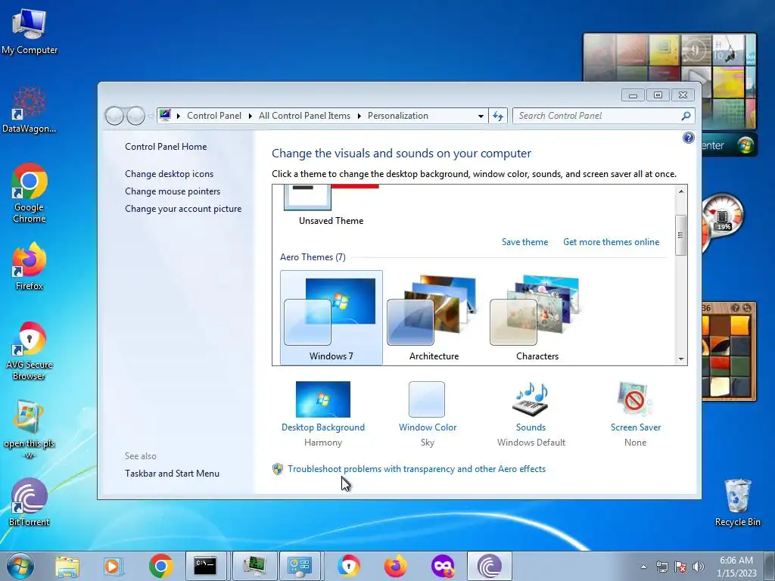Screen dimensions: 775x581
Task: Open Change your account picture link
Action: [183, 209]
